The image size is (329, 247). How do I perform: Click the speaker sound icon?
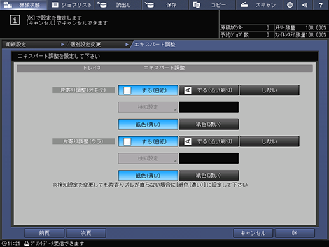tap(305, 4)
